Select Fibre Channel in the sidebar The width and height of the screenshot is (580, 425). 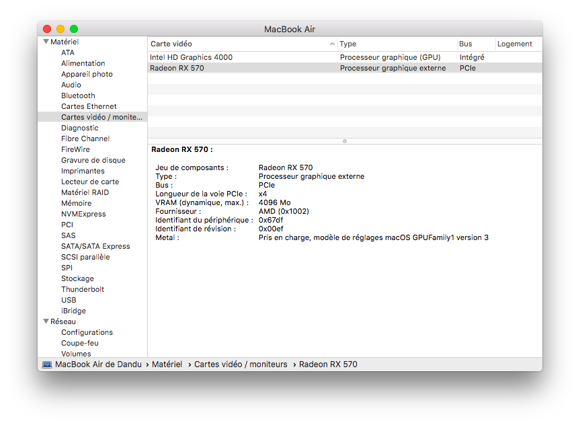tap(85, 139)
